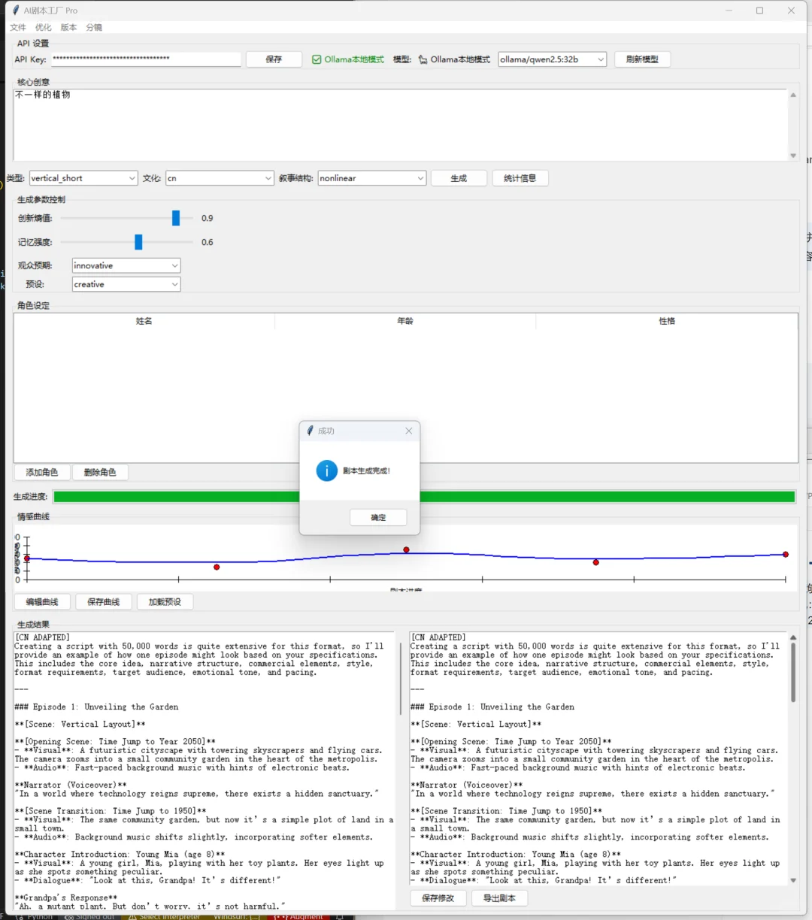
Task: Click the 保存 button beside API Key
Action: 274,59
